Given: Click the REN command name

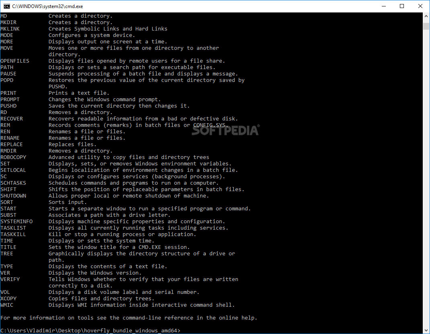Looking at the screenshot, I should [5, 132].
